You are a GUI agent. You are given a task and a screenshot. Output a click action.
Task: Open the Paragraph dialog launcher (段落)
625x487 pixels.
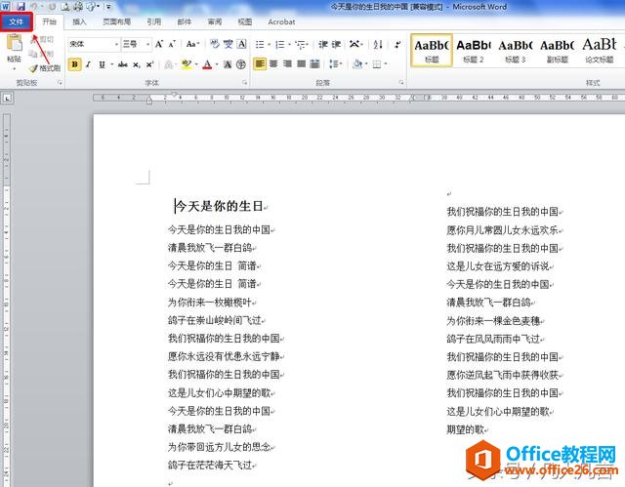tap(401, 82)
